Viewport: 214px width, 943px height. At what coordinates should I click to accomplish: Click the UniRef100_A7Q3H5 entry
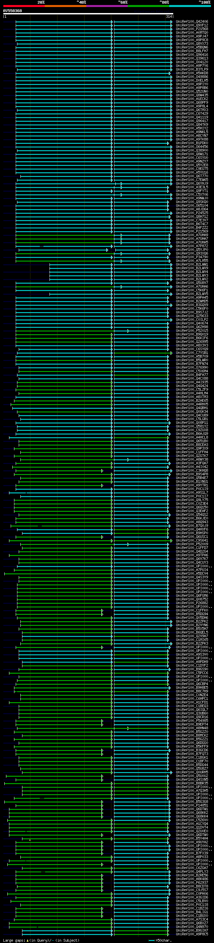pyautogui.click(x=192, y=791)
